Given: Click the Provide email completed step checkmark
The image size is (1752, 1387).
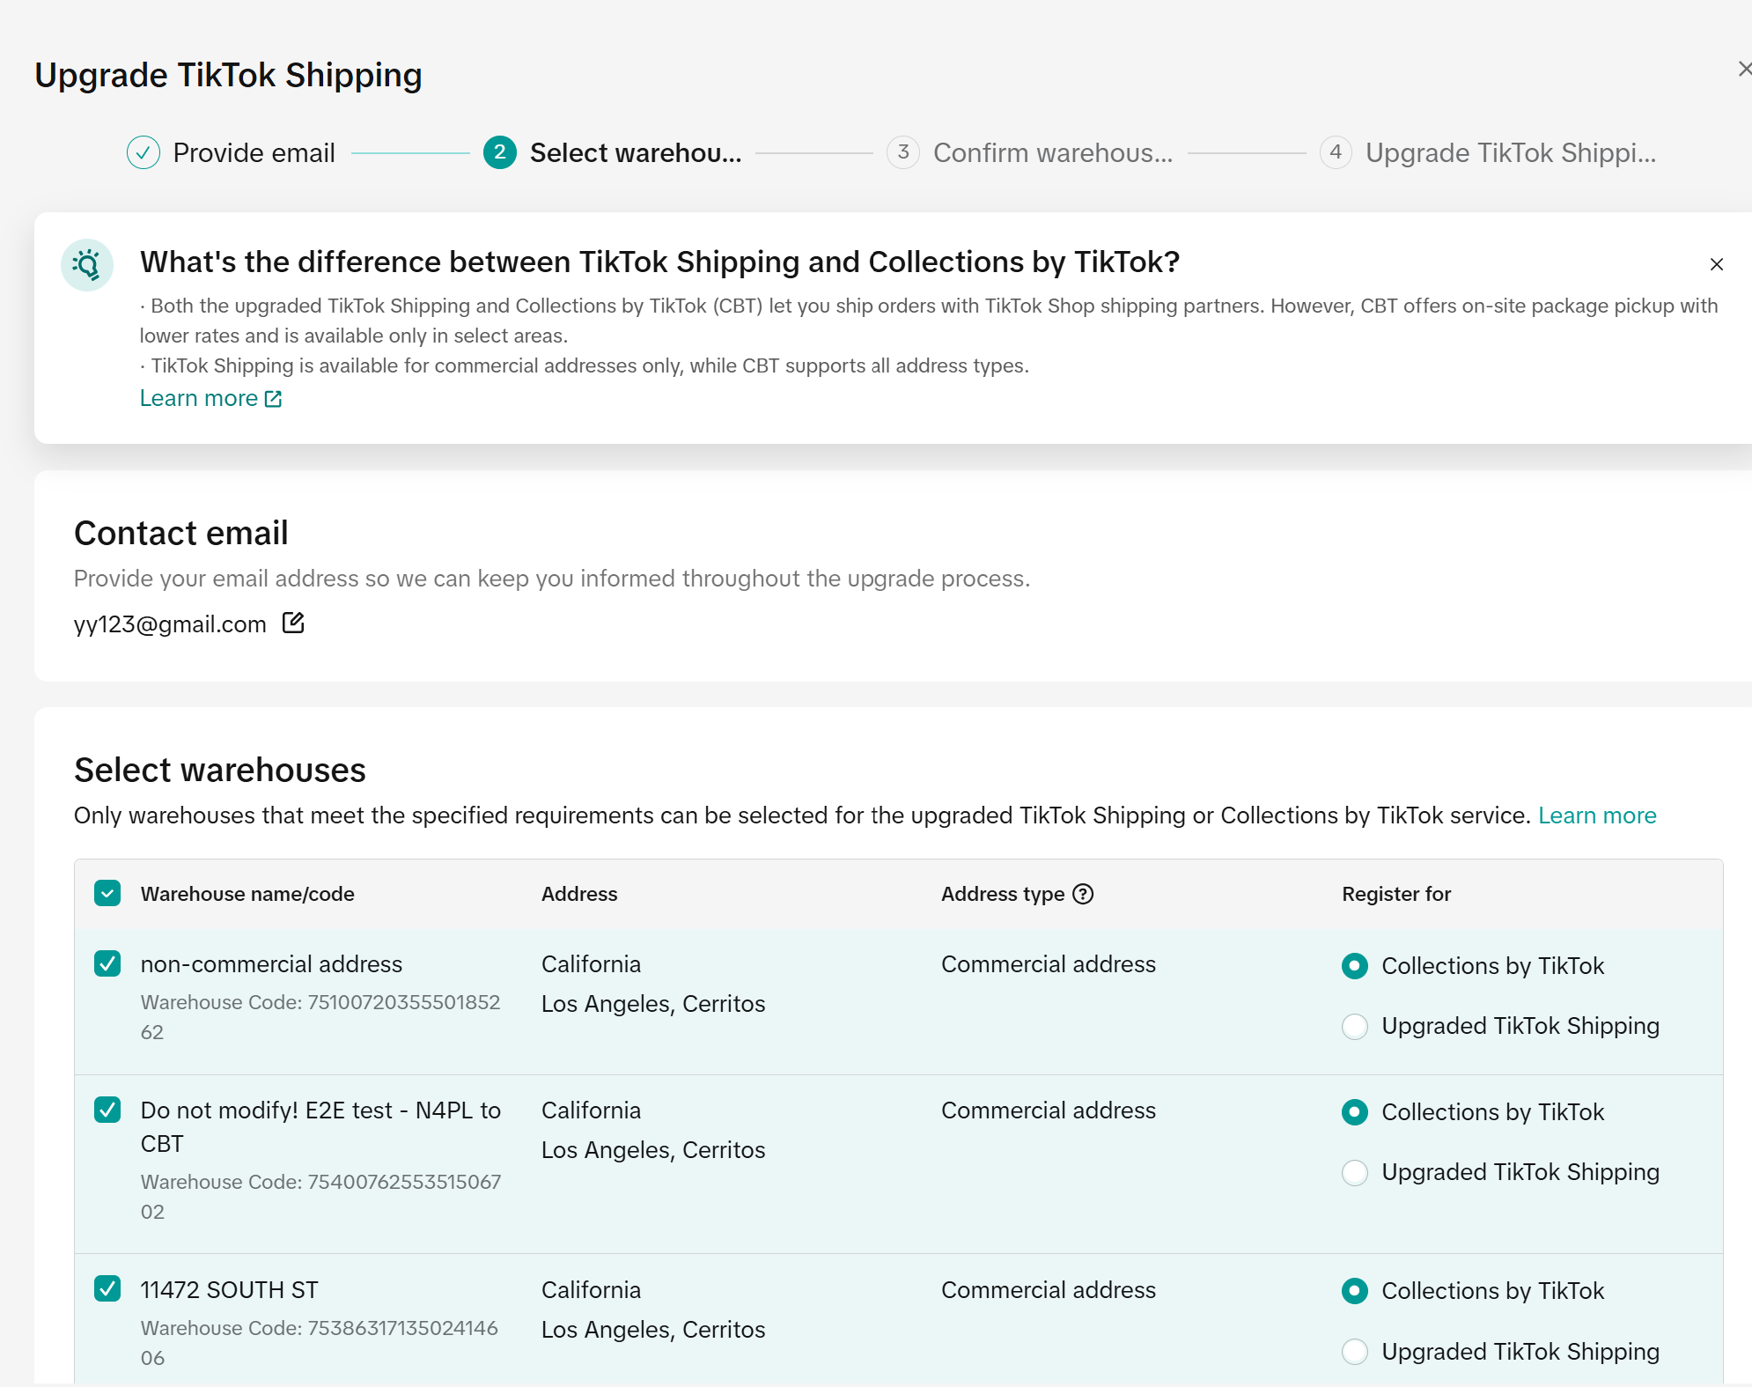Looking at the screenshot, I should (144, 152).
